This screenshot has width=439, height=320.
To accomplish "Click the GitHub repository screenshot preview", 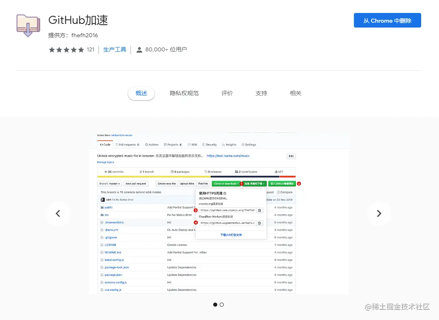I will pyautogui.click(x=218, y=213).
